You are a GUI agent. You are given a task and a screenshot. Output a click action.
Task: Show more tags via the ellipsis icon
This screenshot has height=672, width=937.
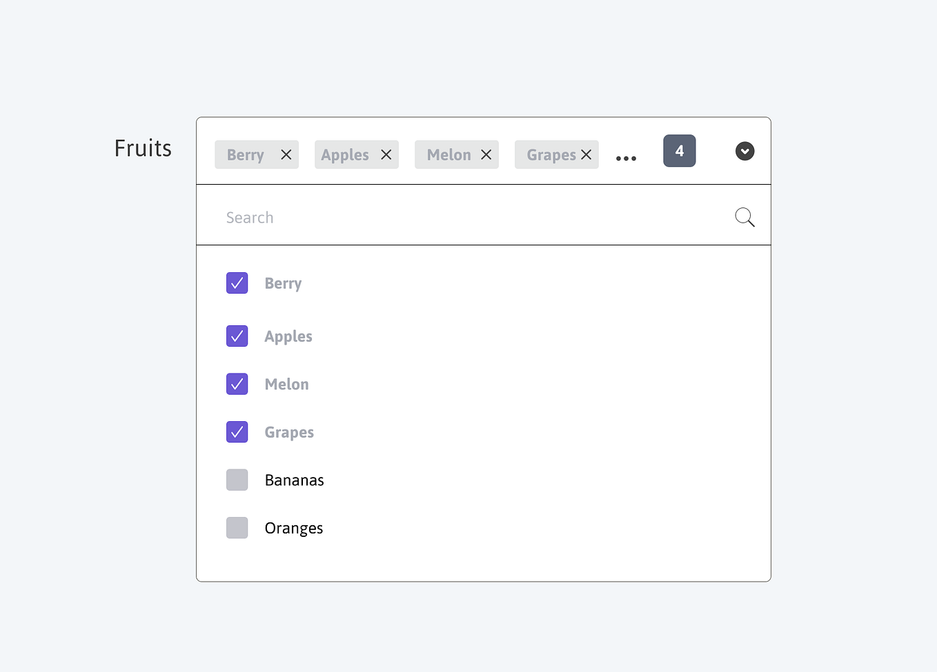pos(626,159)
